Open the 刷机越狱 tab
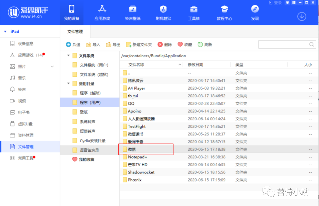This screenshot has width=319, height=206. click(163, 13)
